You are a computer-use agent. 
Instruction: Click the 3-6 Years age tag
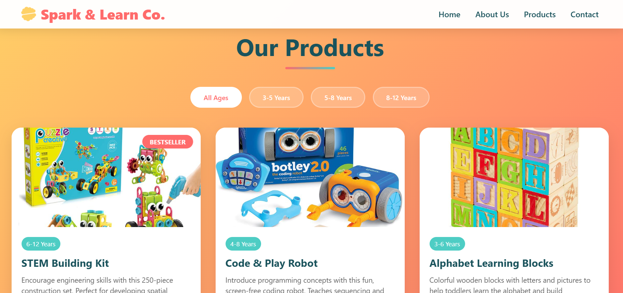(x=447, y=244)
